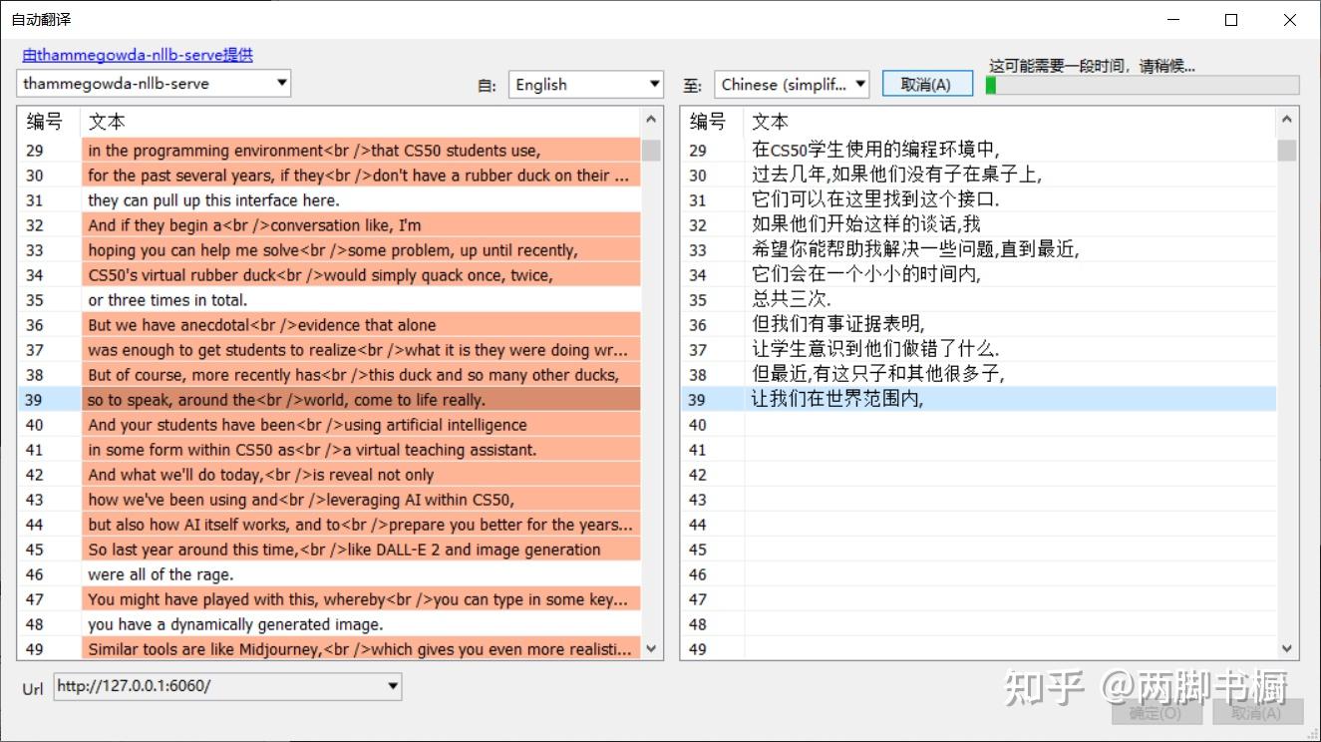The width and height of the screenshot is (1321, 742).
Task: Select row "so to speak, around the world"
Action: (330, 400)
